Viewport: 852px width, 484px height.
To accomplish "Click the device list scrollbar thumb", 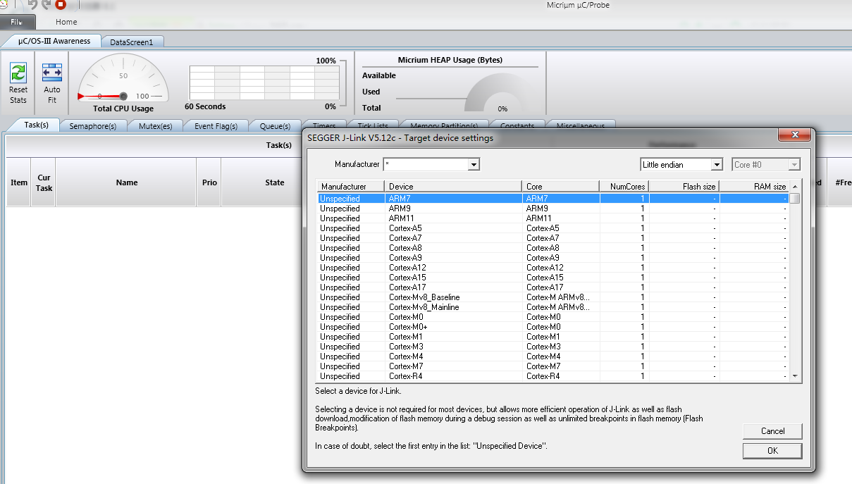I will pyautogui.click(x=795, y=198).
